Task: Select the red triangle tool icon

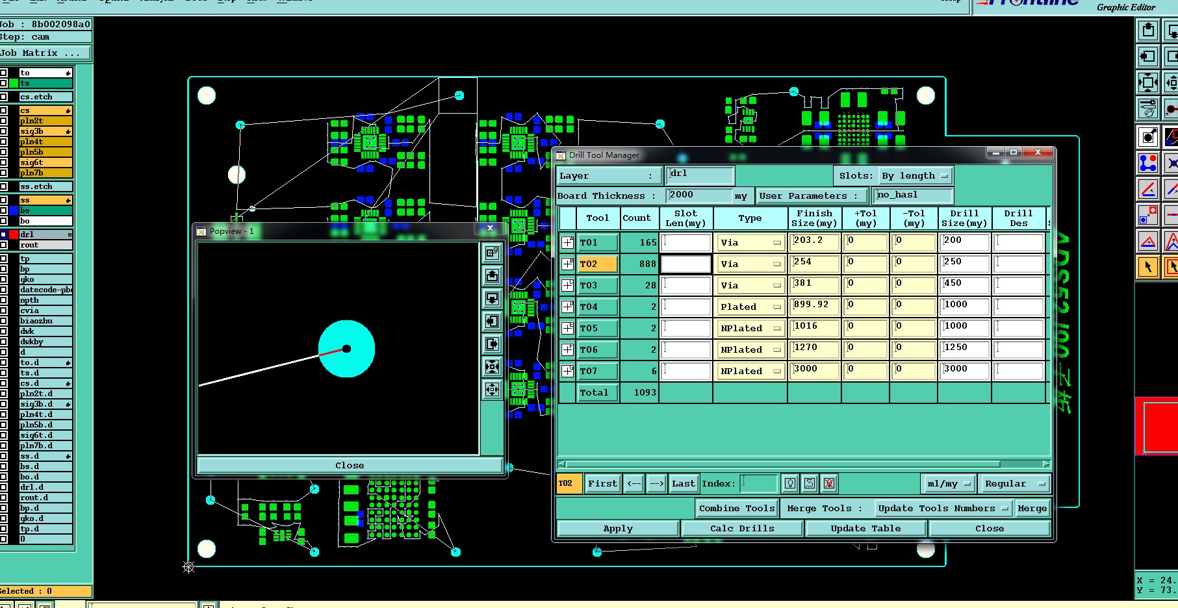Action: 1148,241
